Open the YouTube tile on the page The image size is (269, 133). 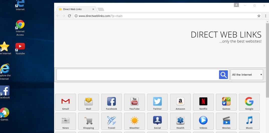(x=134, y=102)
